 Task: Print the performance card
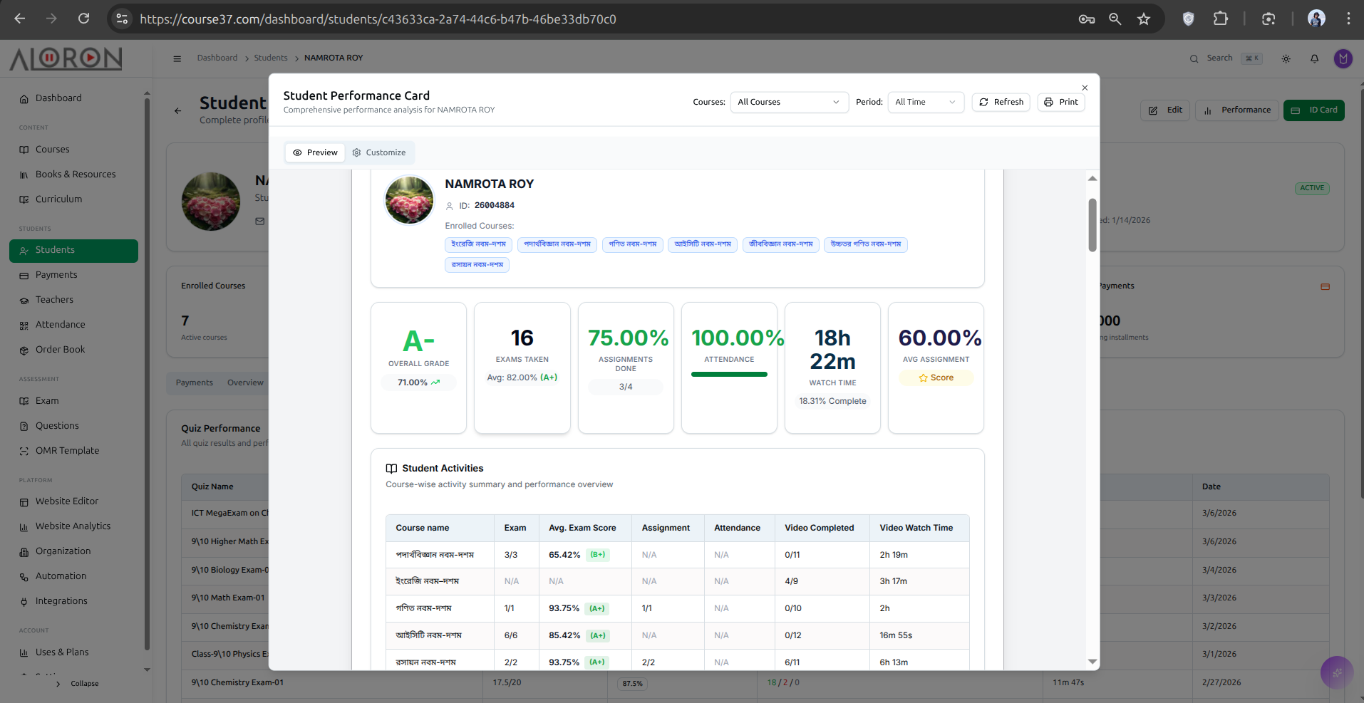click(1060, 102)
